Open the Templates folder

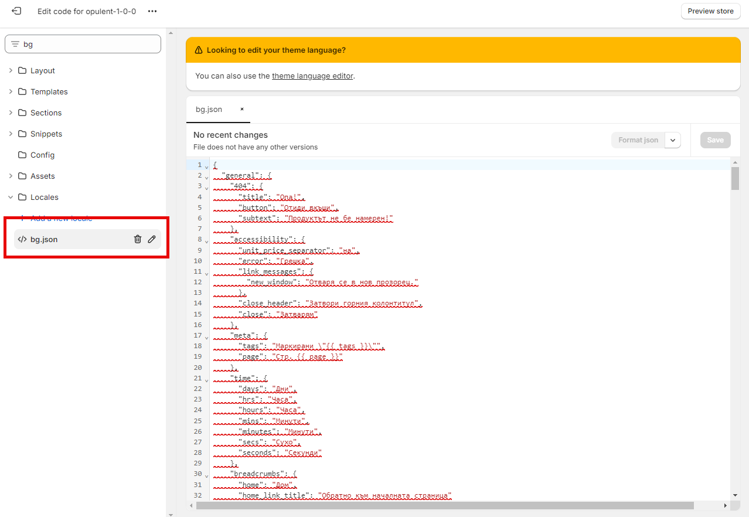click(49, 91)
